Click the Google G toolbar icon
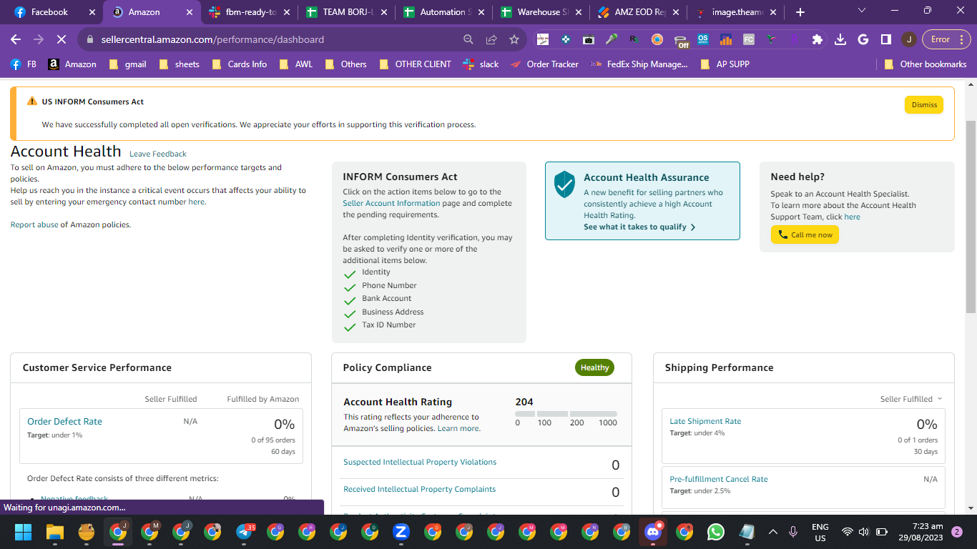 (863, 39)
